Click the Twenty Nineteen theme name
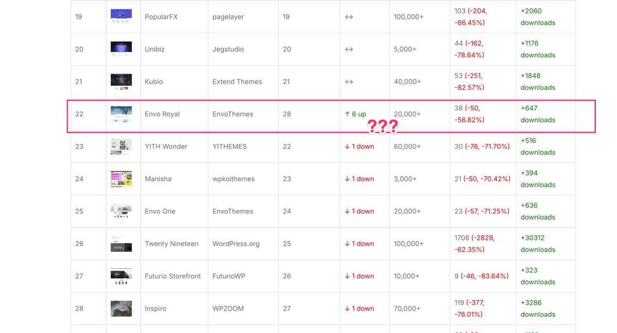 (172, 244)
